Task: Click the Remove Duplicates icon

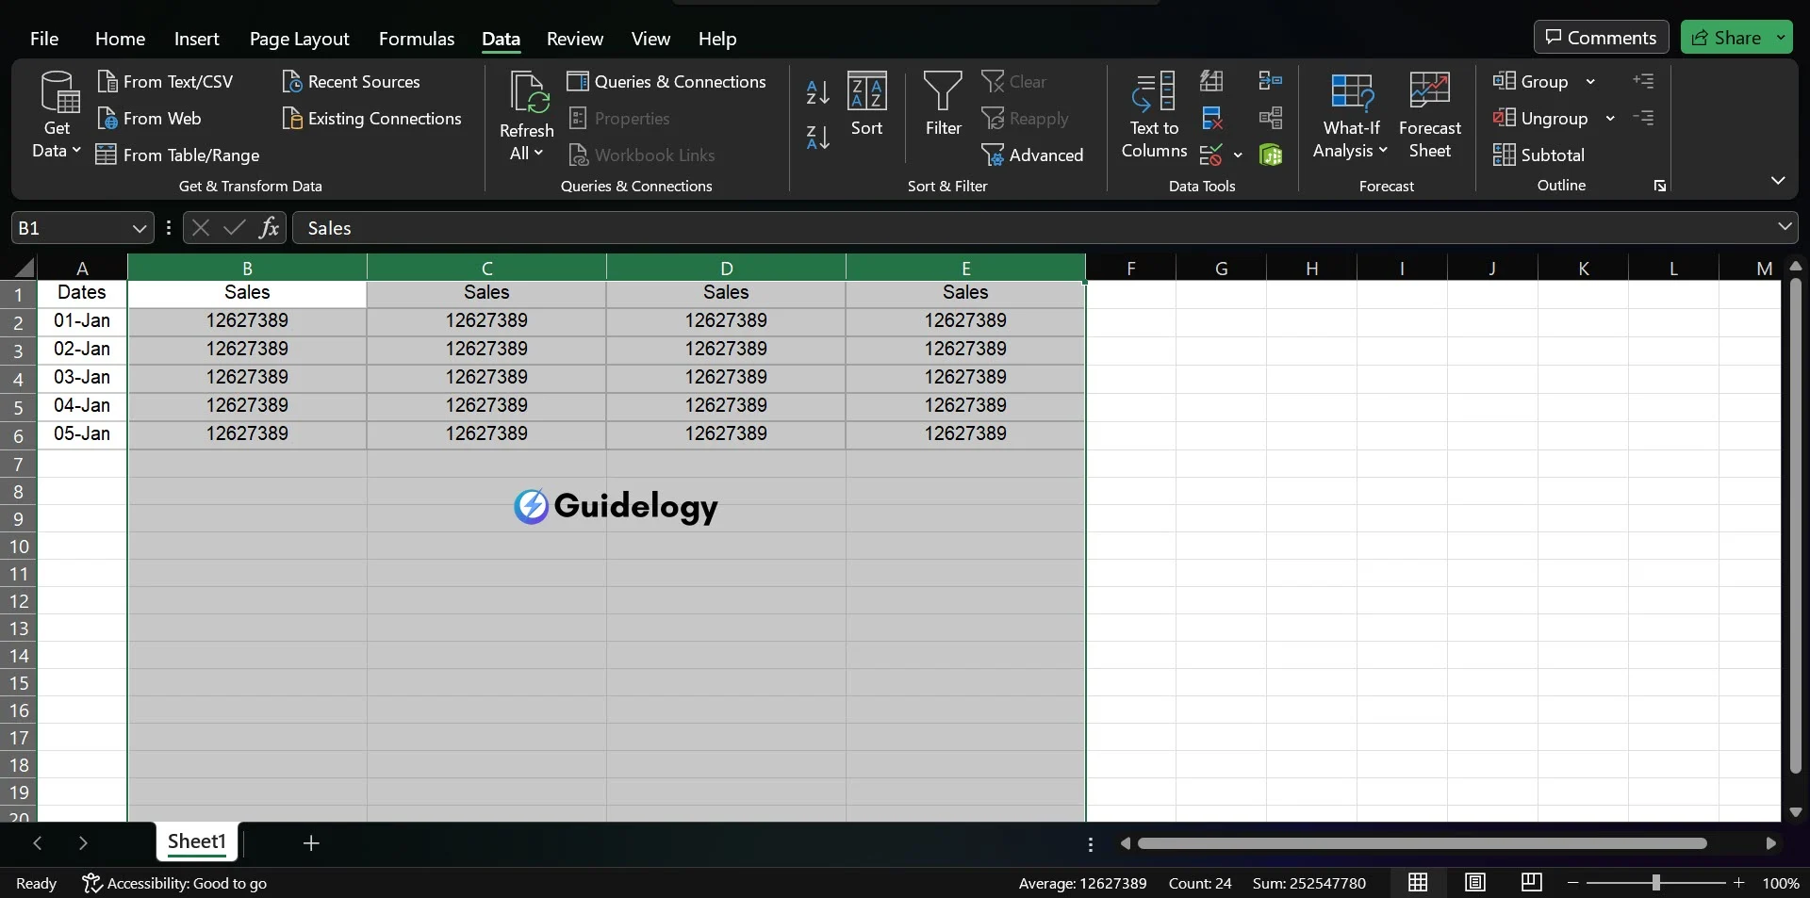Action: pyautogui.click(x=1211, y=119)
